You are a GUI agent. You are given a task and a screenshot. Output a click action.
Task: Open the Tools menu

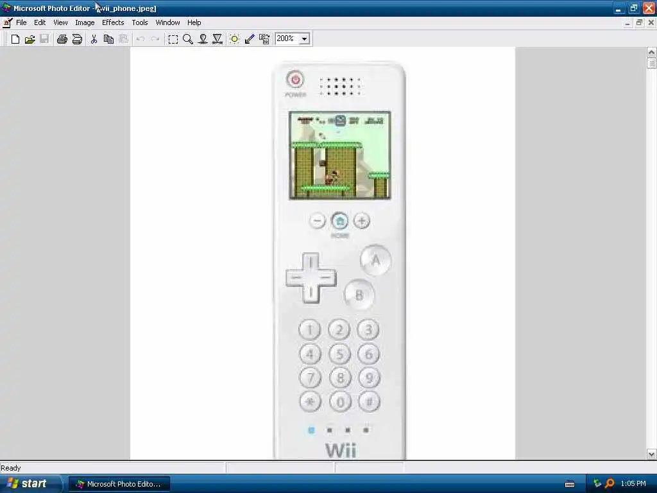(140, 22)
